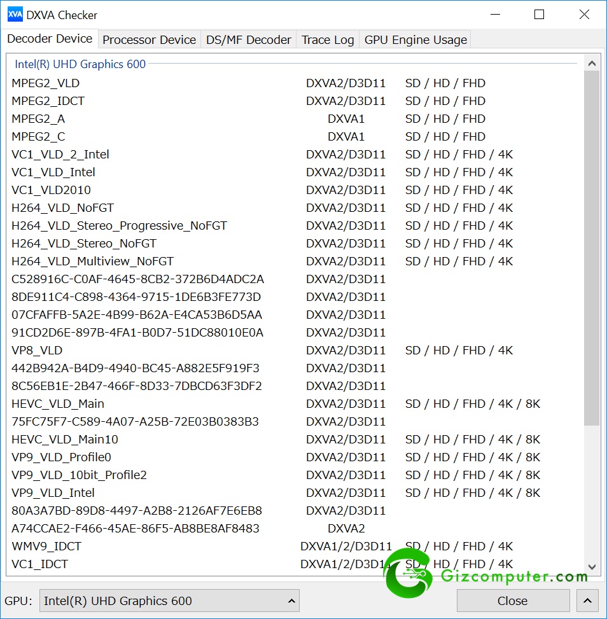Select the HEVC_VLD_Main row
The width and height of the screenshot is (607, 619).
point(294,404)
